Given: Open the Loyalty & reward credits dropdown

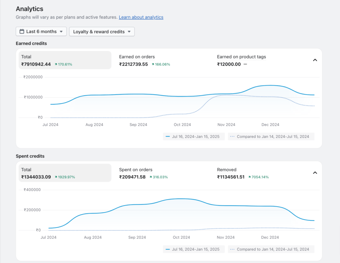Looking at the screenshot, I should point(102,32).
